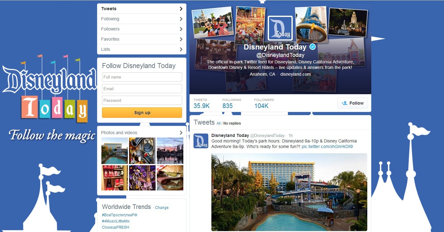This screenshot has height=232, width=444.
Task: Open the sunset lake photo thumbnail
Action: (170, 151)
